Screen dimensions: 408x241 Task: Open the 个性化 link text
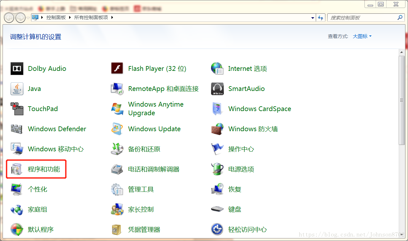point(37,189)
